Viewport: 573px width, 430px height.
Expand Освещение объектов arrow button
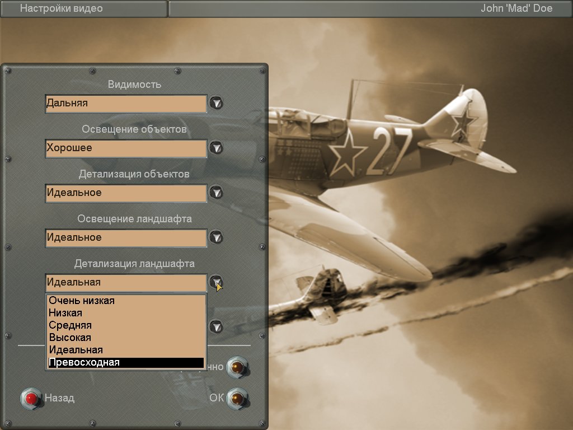[216, 148]
